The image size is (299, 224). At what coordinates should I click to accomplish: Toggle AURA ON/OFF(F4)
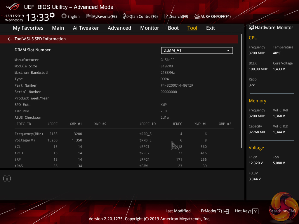[x=215, y=16]
